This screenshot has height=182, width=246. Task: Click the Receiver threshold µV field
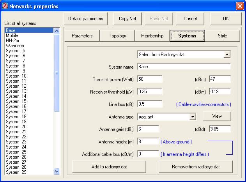coord(150,92)
